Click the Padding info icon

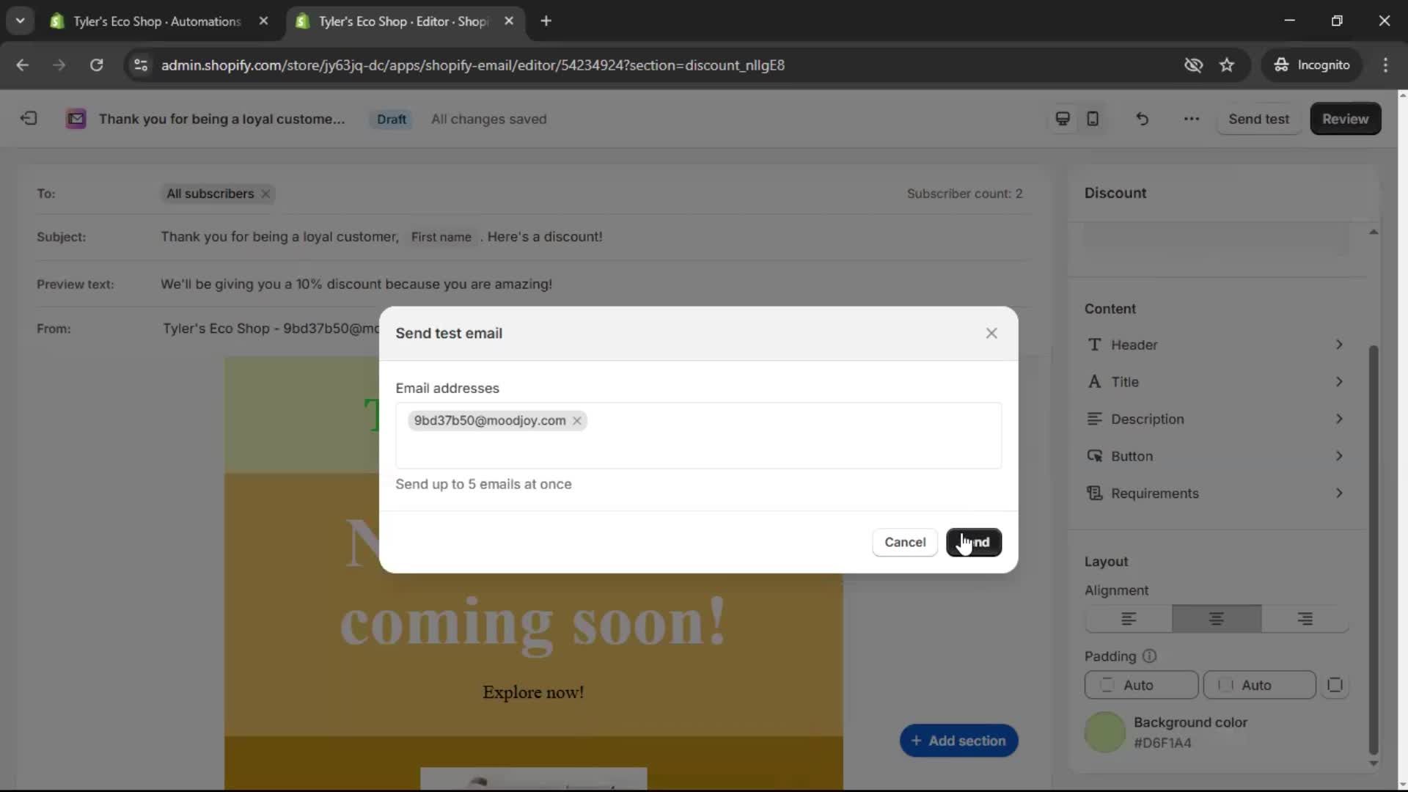pyautogui.click(x=1148, y=656)
